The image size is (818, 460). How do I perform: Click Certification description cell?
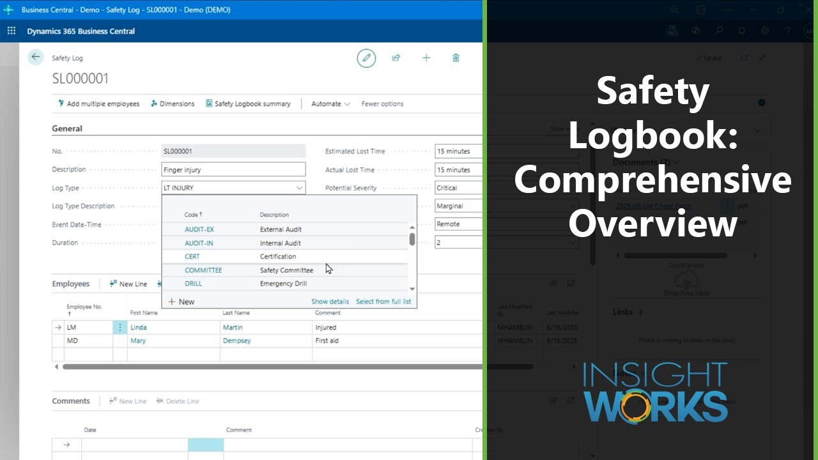point(278,257)
